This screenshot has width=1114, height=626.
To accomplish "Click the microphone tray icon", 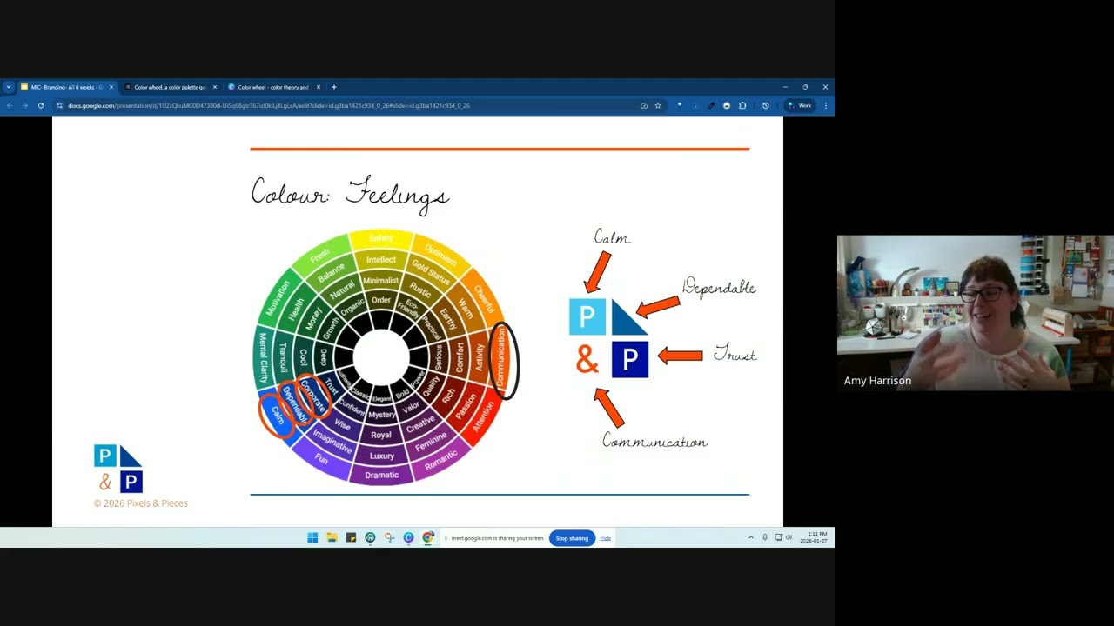I will pyautogui.click(x=765, y=537).
